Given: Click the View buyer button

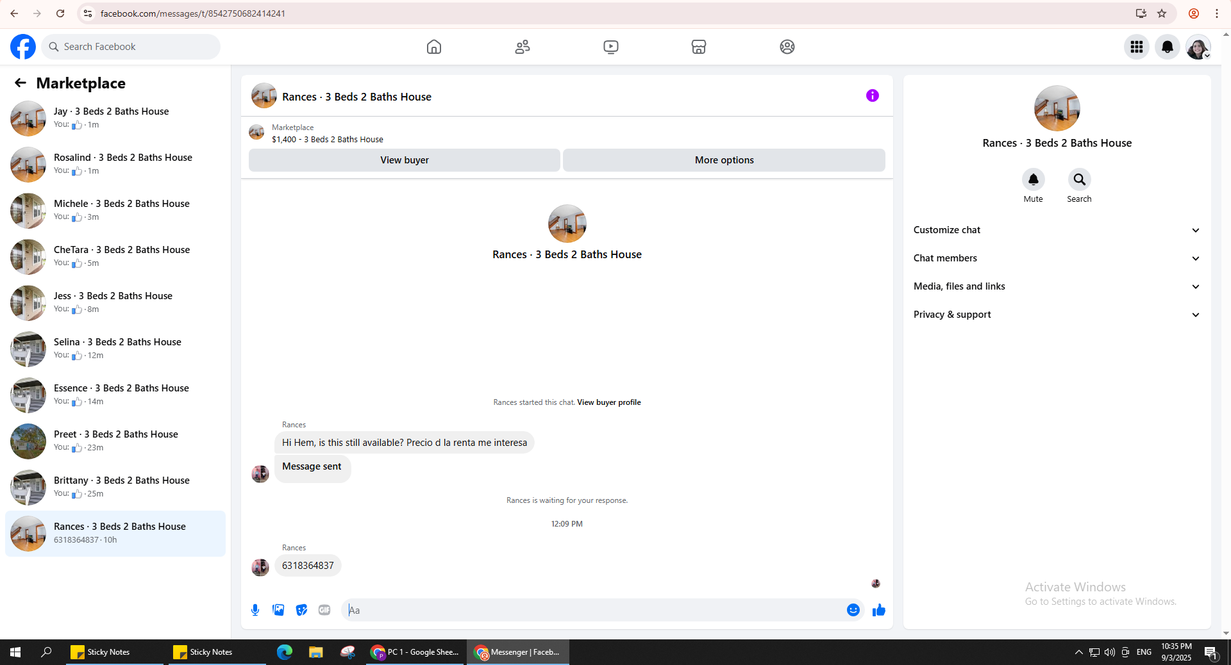Looking at the screenshot, I should (405, 160).
